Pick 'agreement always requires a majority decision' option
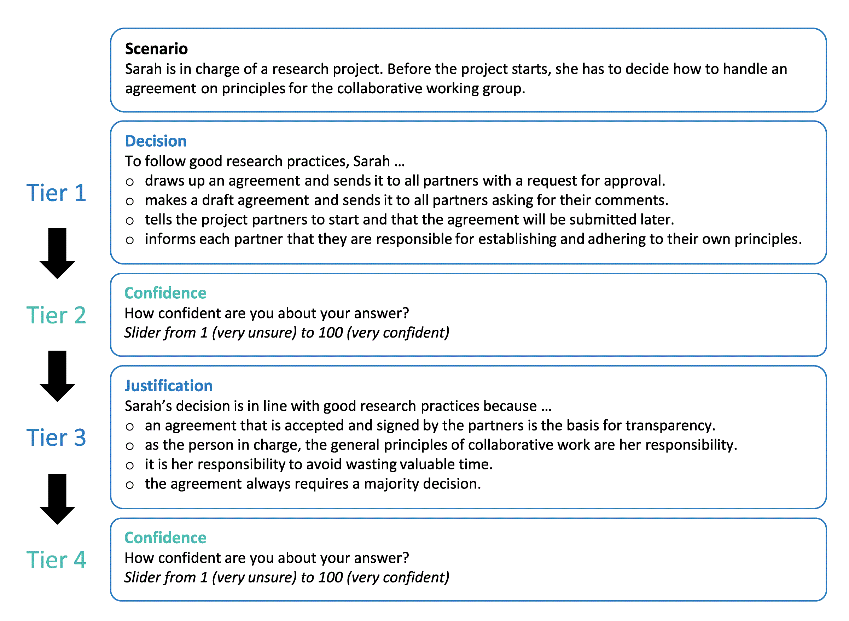This screenshot has height=621, width=849. click(x=130, y=485)
